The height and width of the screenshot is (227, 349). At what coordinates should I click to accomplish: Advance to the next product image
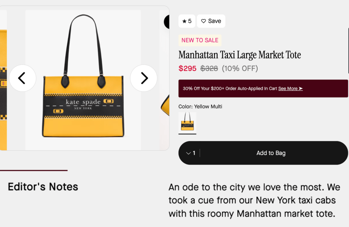(144, 78)
